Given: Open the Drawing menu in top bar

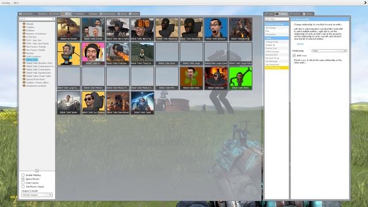Looking at the screenshot, I should pyautogui.click(x=6, y=3).
